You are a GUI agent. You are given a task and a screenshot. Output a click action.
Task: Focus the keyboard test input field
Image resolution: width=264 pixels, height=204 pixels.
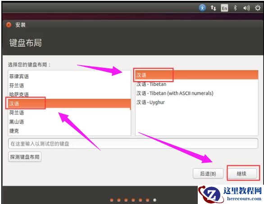(133, 143)
